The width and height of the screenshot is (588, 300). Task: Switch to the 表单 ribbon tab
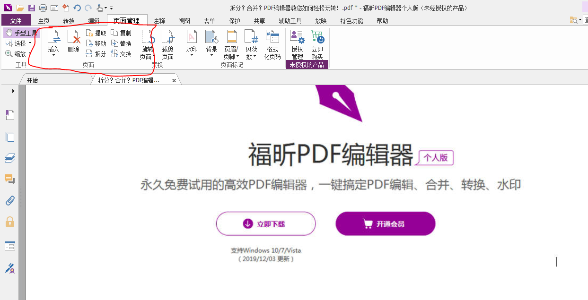(209, 21)
